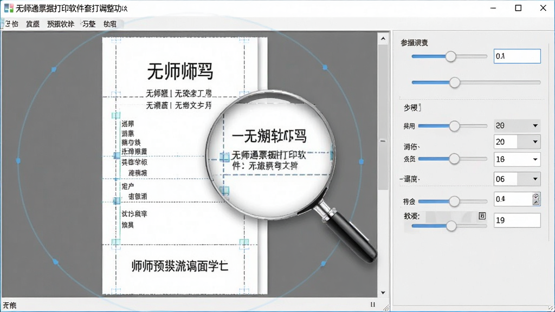Click the slider beside the greyed 20 dropdown

453,126
